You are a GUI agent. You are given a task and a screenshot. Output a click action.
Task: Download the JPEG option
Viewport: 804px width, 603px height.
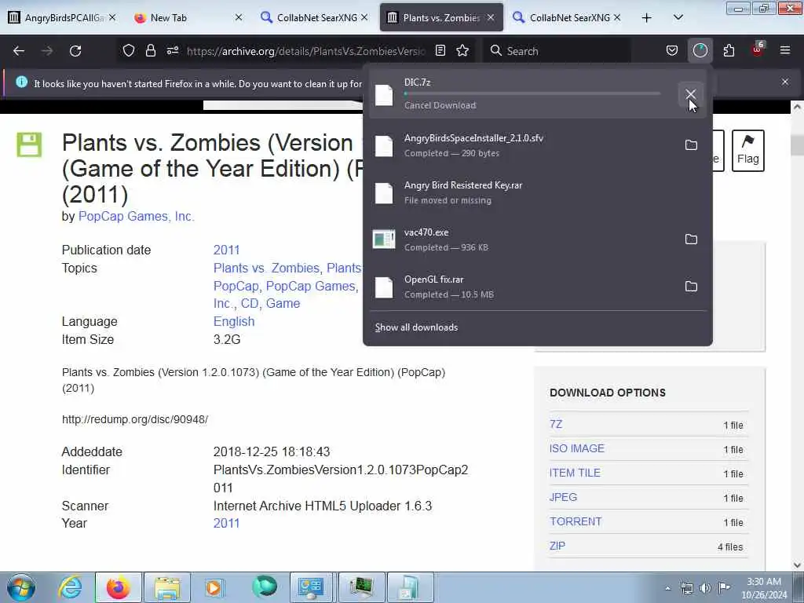tap(564, 497)
